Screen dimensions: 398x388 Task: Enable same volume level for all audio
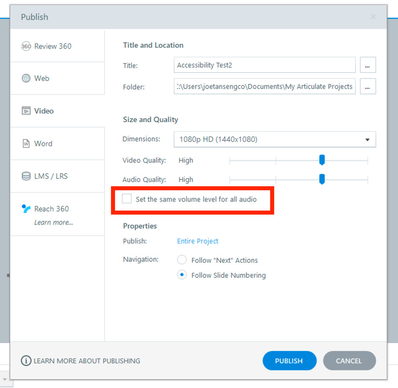(127, 199)
